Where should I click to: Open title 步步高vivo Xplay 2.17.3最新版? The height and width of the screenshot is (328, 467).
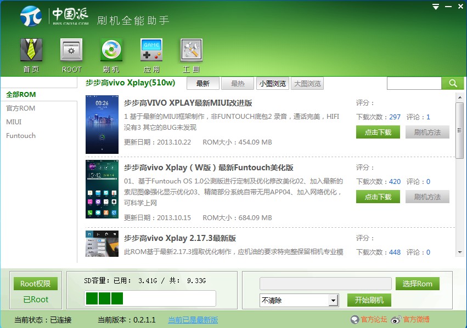point(180,238)
